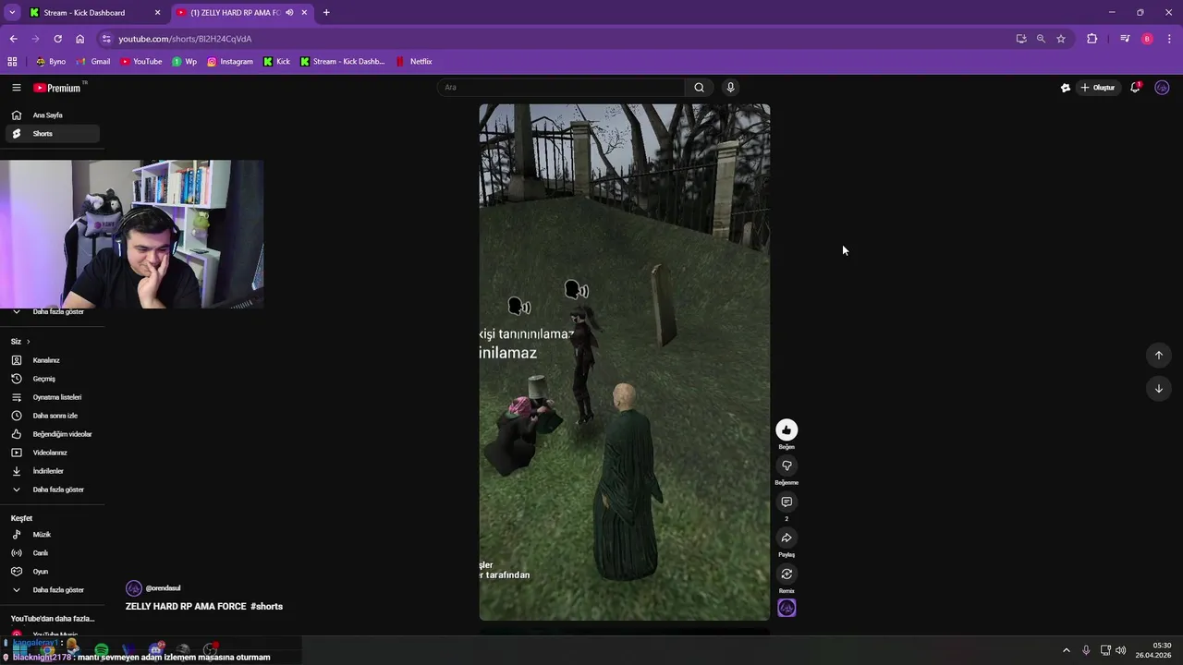Open Geçmiş history
Screen dimensions: 1183x665
click(51, 379)
